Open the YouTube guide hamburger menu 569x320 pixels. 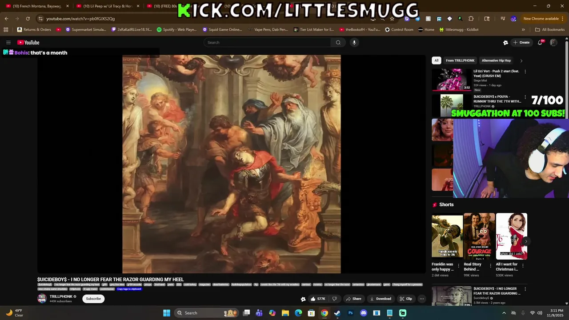8,43
